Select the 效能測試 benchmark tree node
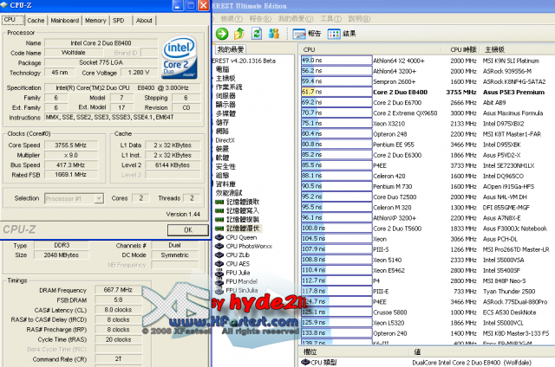The height and width of the screenshot is (367, 555). pos(229,193)
